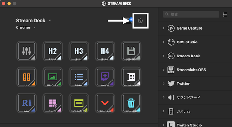Click the floppy disk save-changes key
Viewport: 232px width, 127px height.
pos(131,51)
